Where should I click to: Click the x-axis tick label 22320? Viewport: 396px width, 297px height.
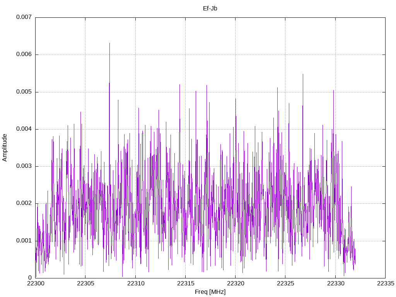coord(236,283)
